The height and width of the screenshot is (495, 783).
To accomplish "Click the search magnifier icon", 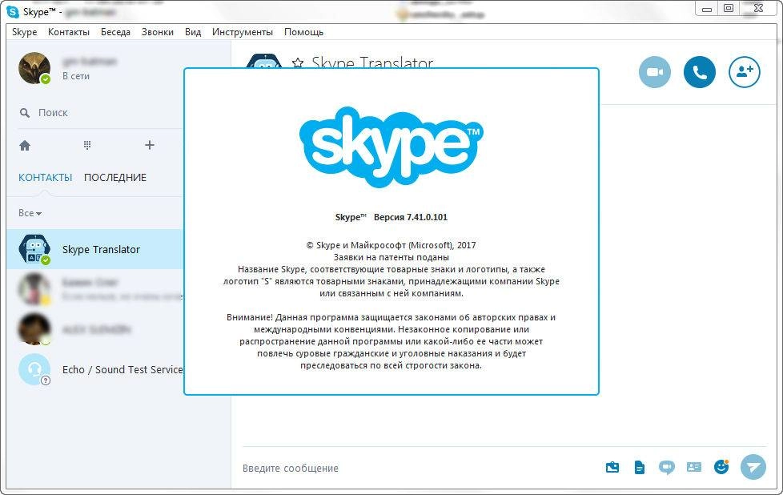I will click(25, 113).
